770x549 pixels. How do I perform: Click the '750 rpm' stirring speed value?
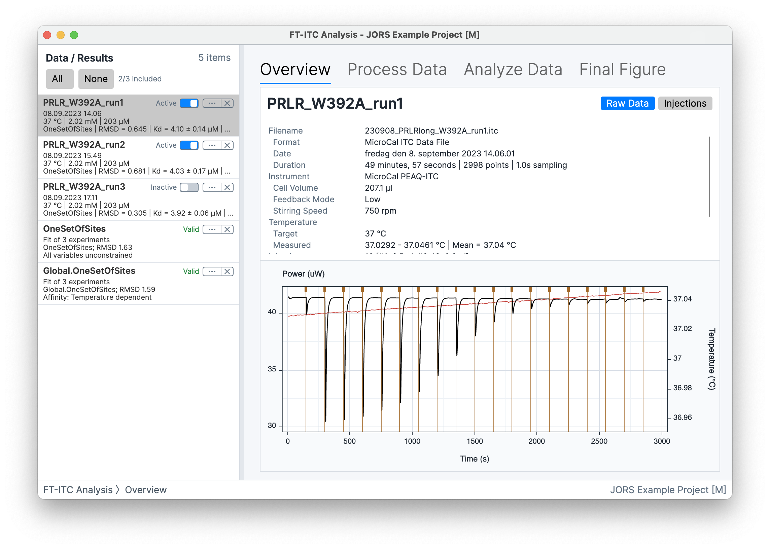pos(380,211)
